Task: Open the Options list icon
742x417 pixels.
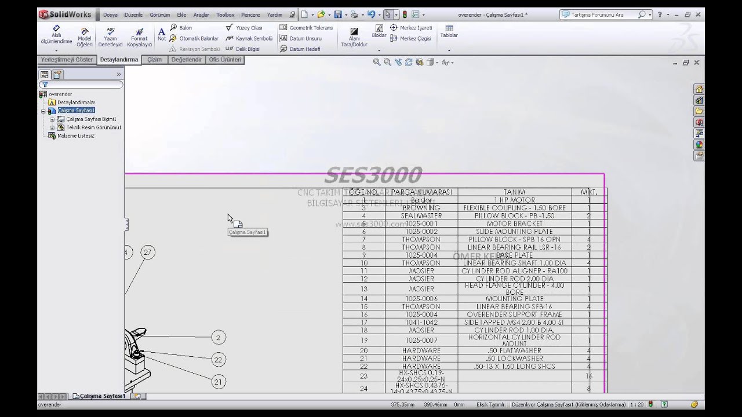Action: tap(415, 14)
